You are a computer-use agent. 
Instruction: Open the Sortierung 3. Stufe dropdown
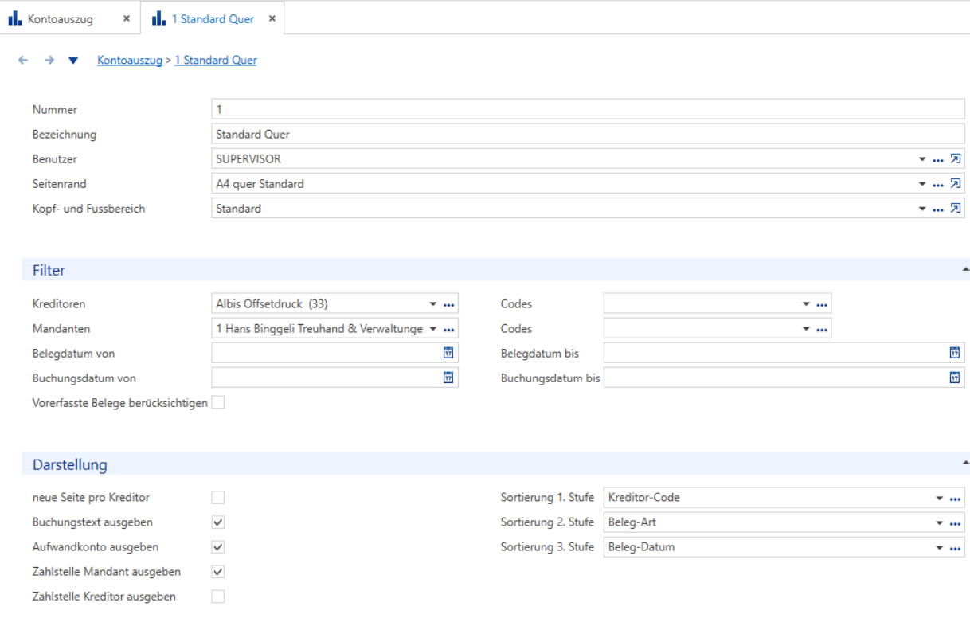click(940, 547)
